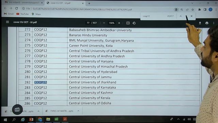Viewport: 218px width, 123px height.
Task: Share this page icon
Action: (x=187, y=10)
